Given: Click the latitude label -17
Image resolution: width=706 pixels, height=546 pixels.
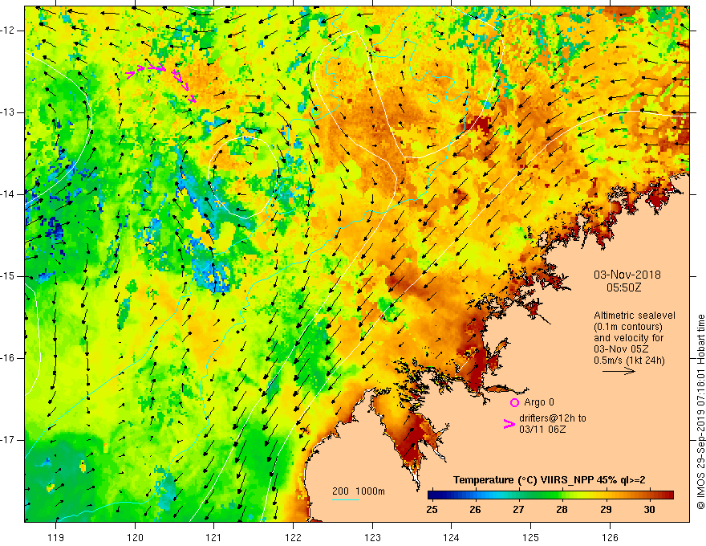Looking at the screenshot, I should pyautogui.click(x=8, y=440).
